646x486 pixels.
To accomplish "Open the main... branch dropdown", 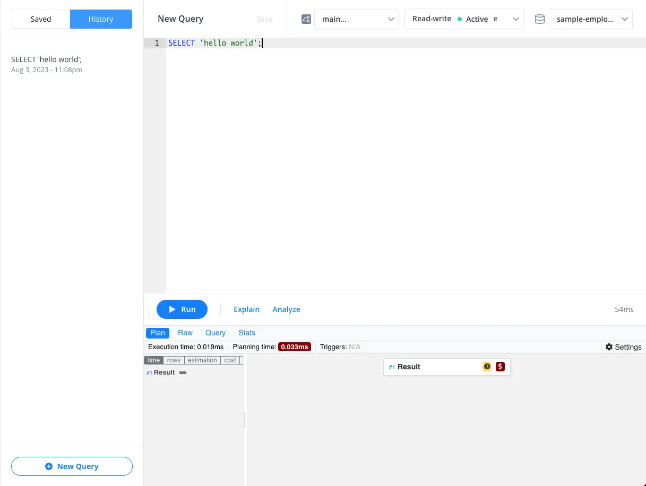I will pos(356,19).
